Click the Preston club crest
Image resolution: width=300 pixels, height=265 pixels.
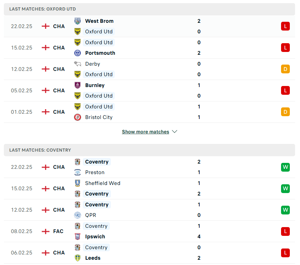[78, 172]
